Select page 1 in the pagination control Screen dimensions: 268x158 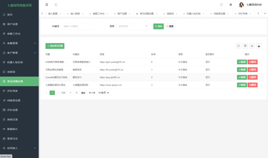click(52, 93)
